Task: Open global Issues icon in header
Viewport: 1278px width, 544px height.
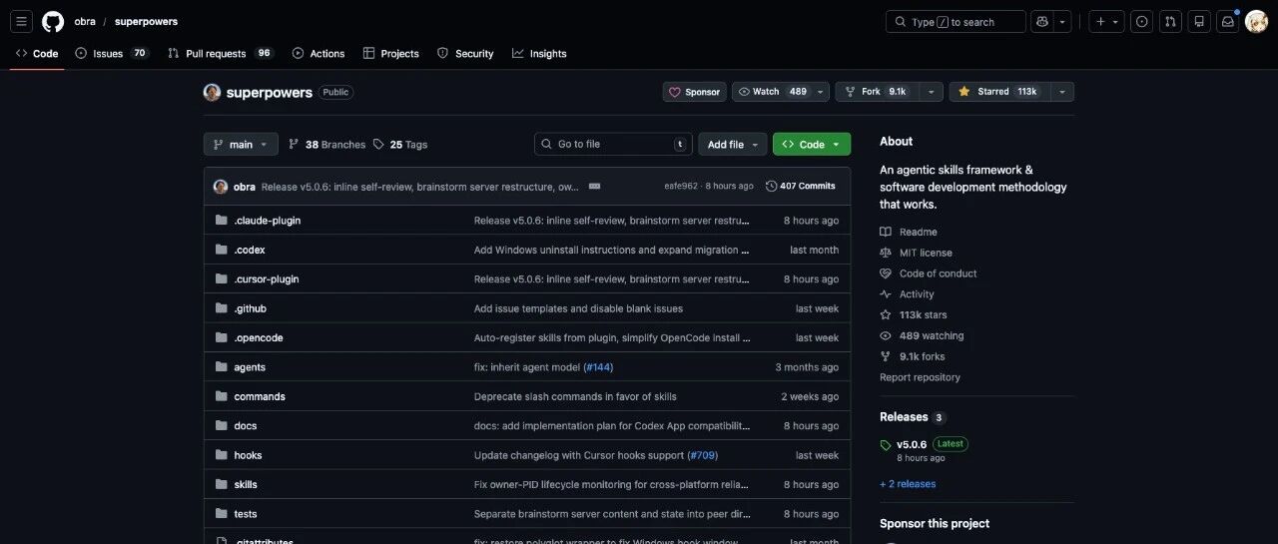Action: pos(1142,21)
